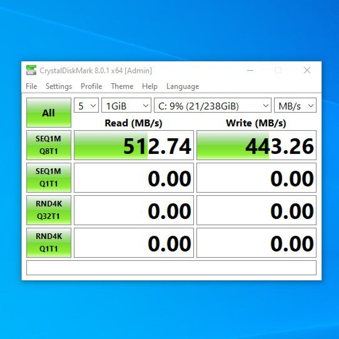
Task: Click the CrystalDiskMark 8.0.1 x64 title text
Action: tap(96, 71)
